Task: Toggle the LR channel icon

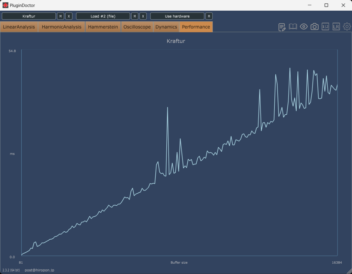Action: pos(336,27)
